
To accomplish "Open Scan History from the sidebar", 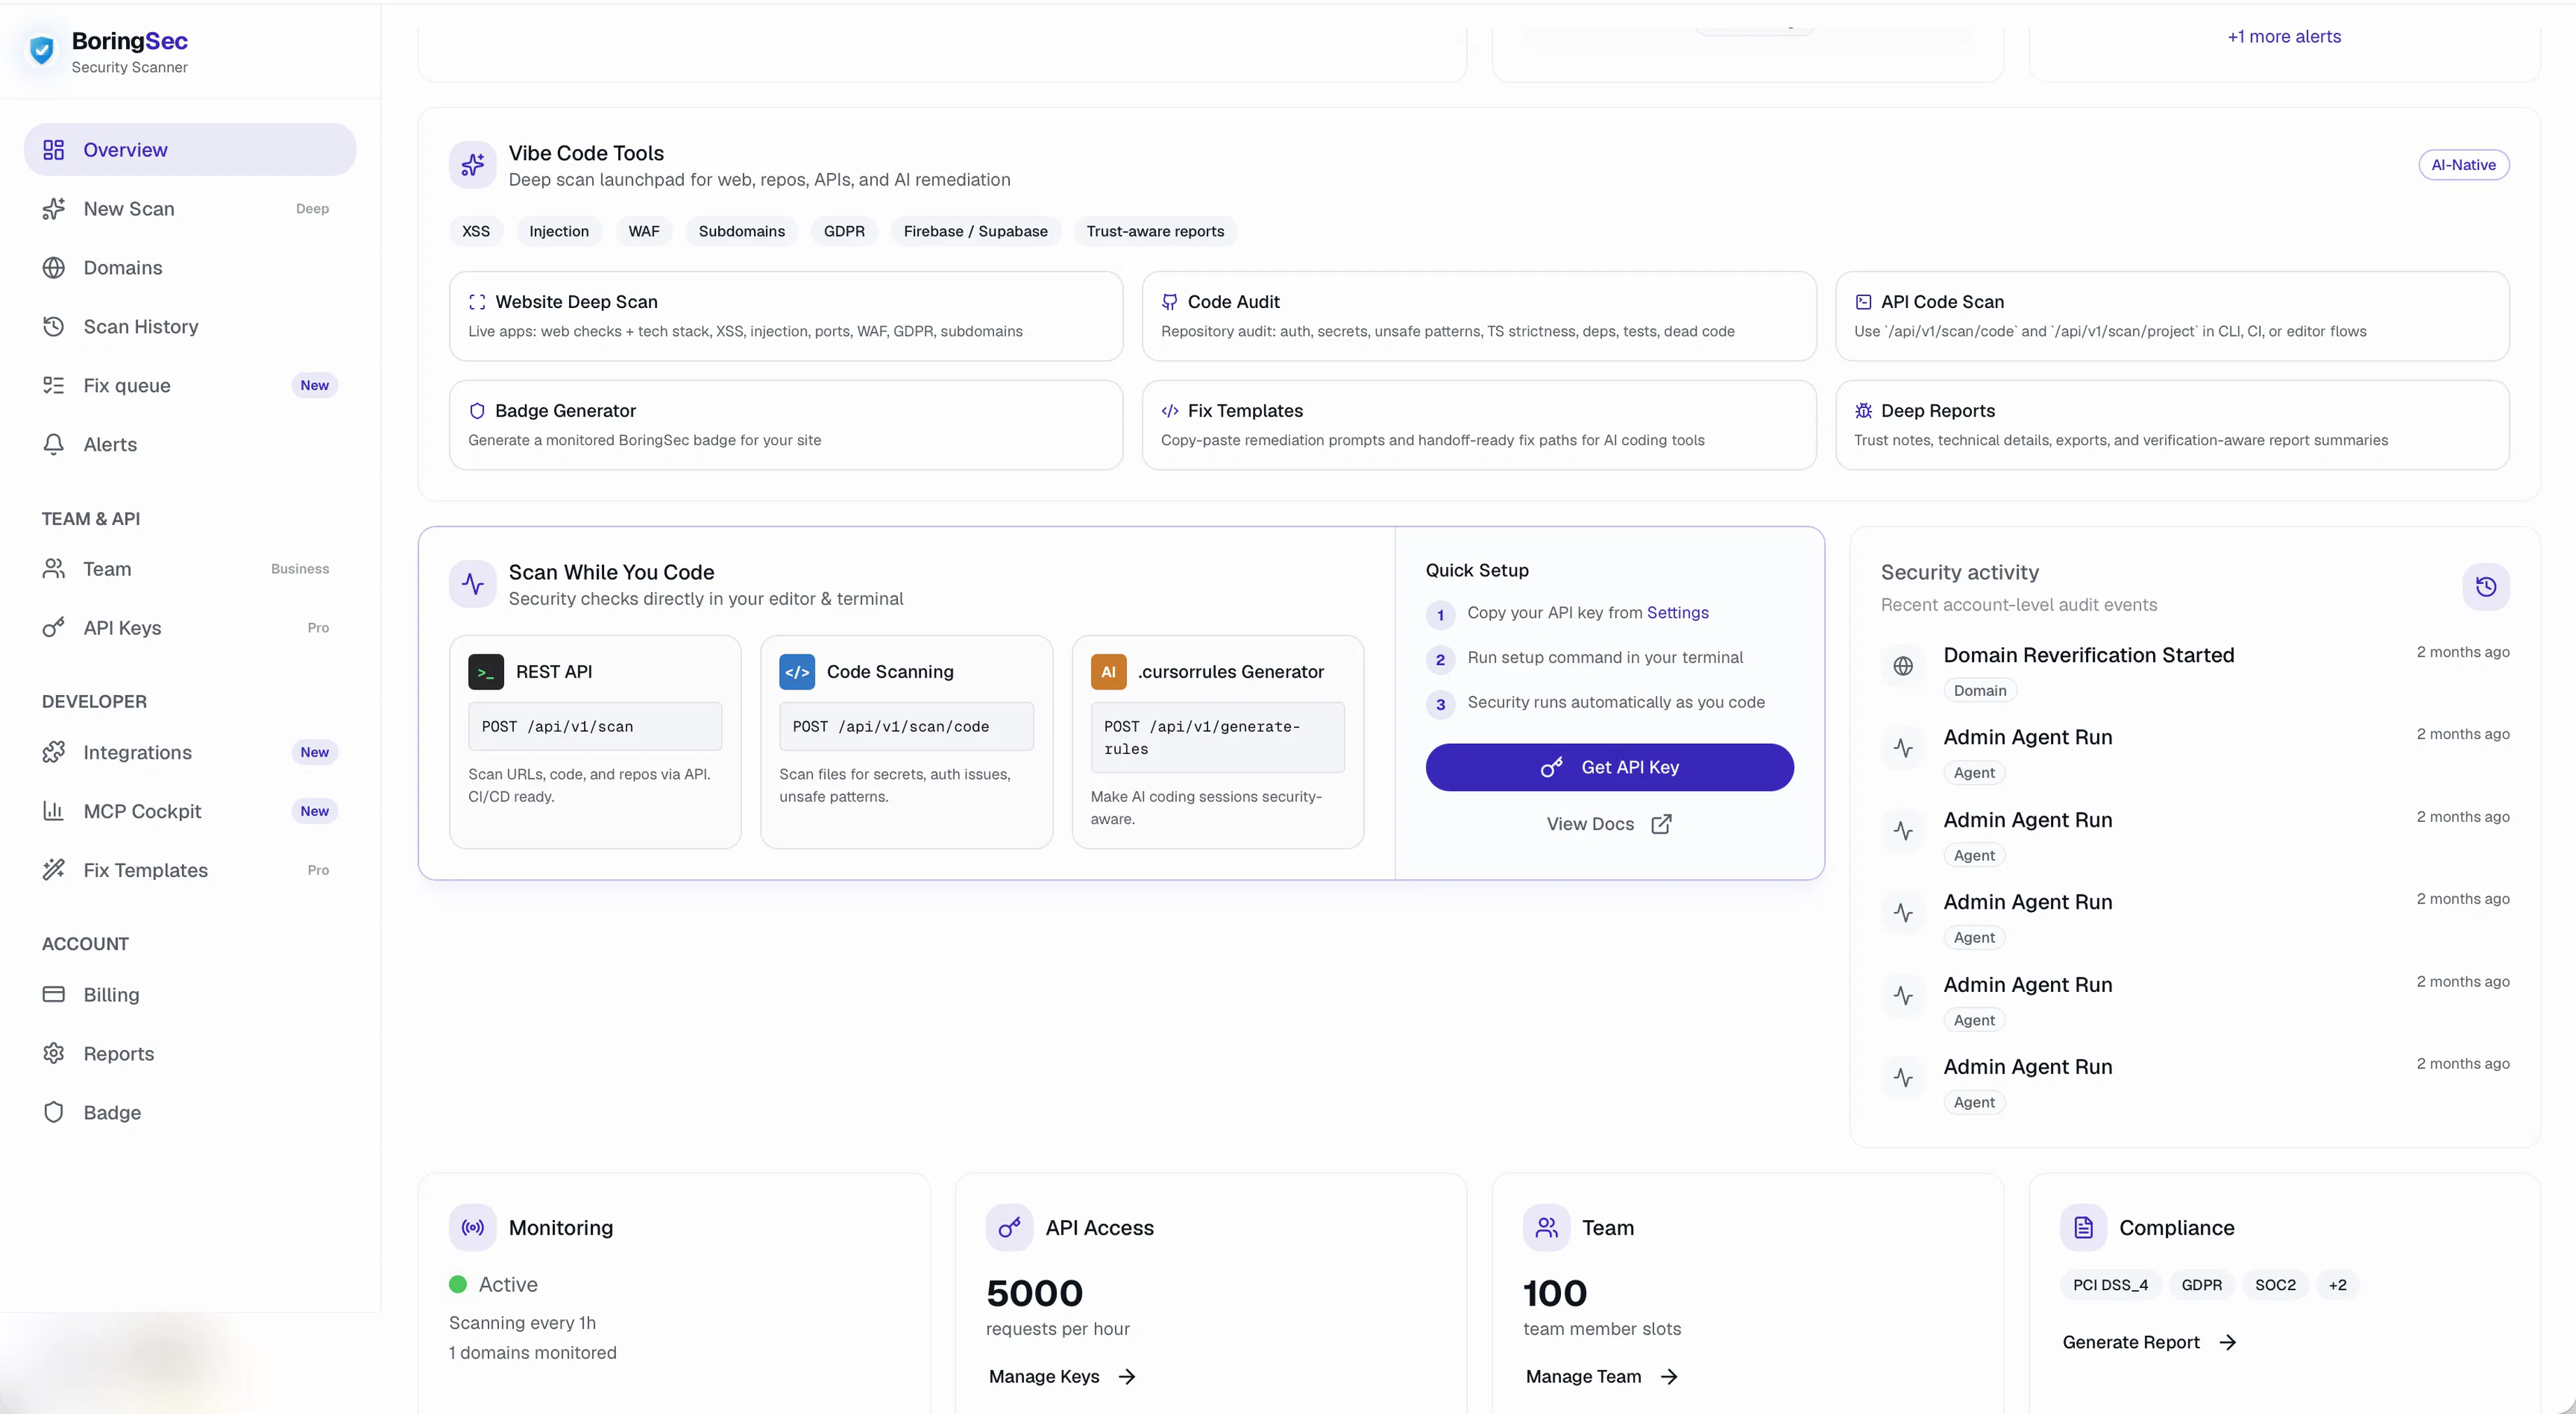I will coord(190,327).
